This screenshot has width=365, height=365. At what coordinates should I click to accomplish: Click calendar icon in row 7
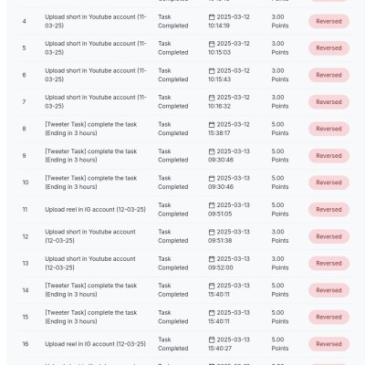[x=212, y=98]
